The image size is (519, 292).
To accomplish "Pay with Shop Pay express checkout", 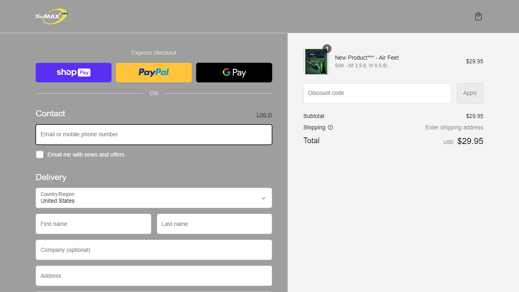I will point(73,73).
